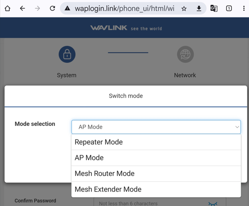Navigate back with the back arrow
Viewport: 249px width, 206px height.
(x=22, y=8)
